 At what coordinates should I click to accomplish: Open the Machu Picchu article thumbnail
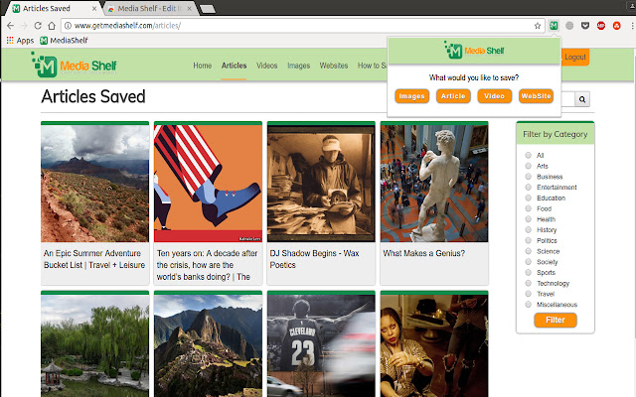point(208,345)
